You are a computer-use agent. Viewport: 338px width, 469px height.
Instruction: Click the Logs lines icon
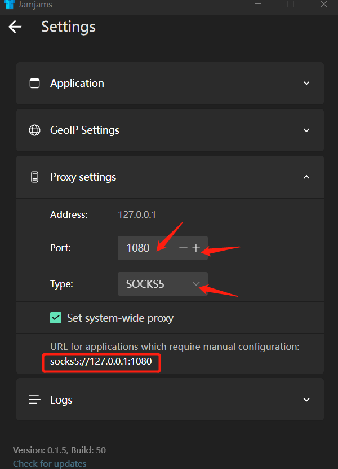pyautogui.click(x=35, y=400)
